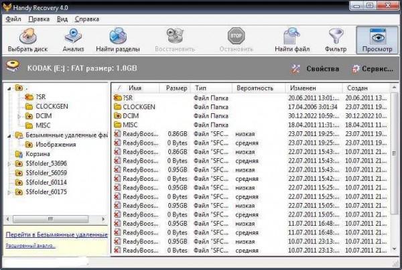The image size is (402, 270).
Task: Click tree panel scroll left arrow
Action: 7,219
